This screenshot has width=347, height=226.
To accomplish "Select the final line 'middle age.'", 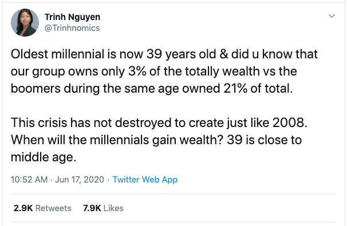I will point(44,157).
